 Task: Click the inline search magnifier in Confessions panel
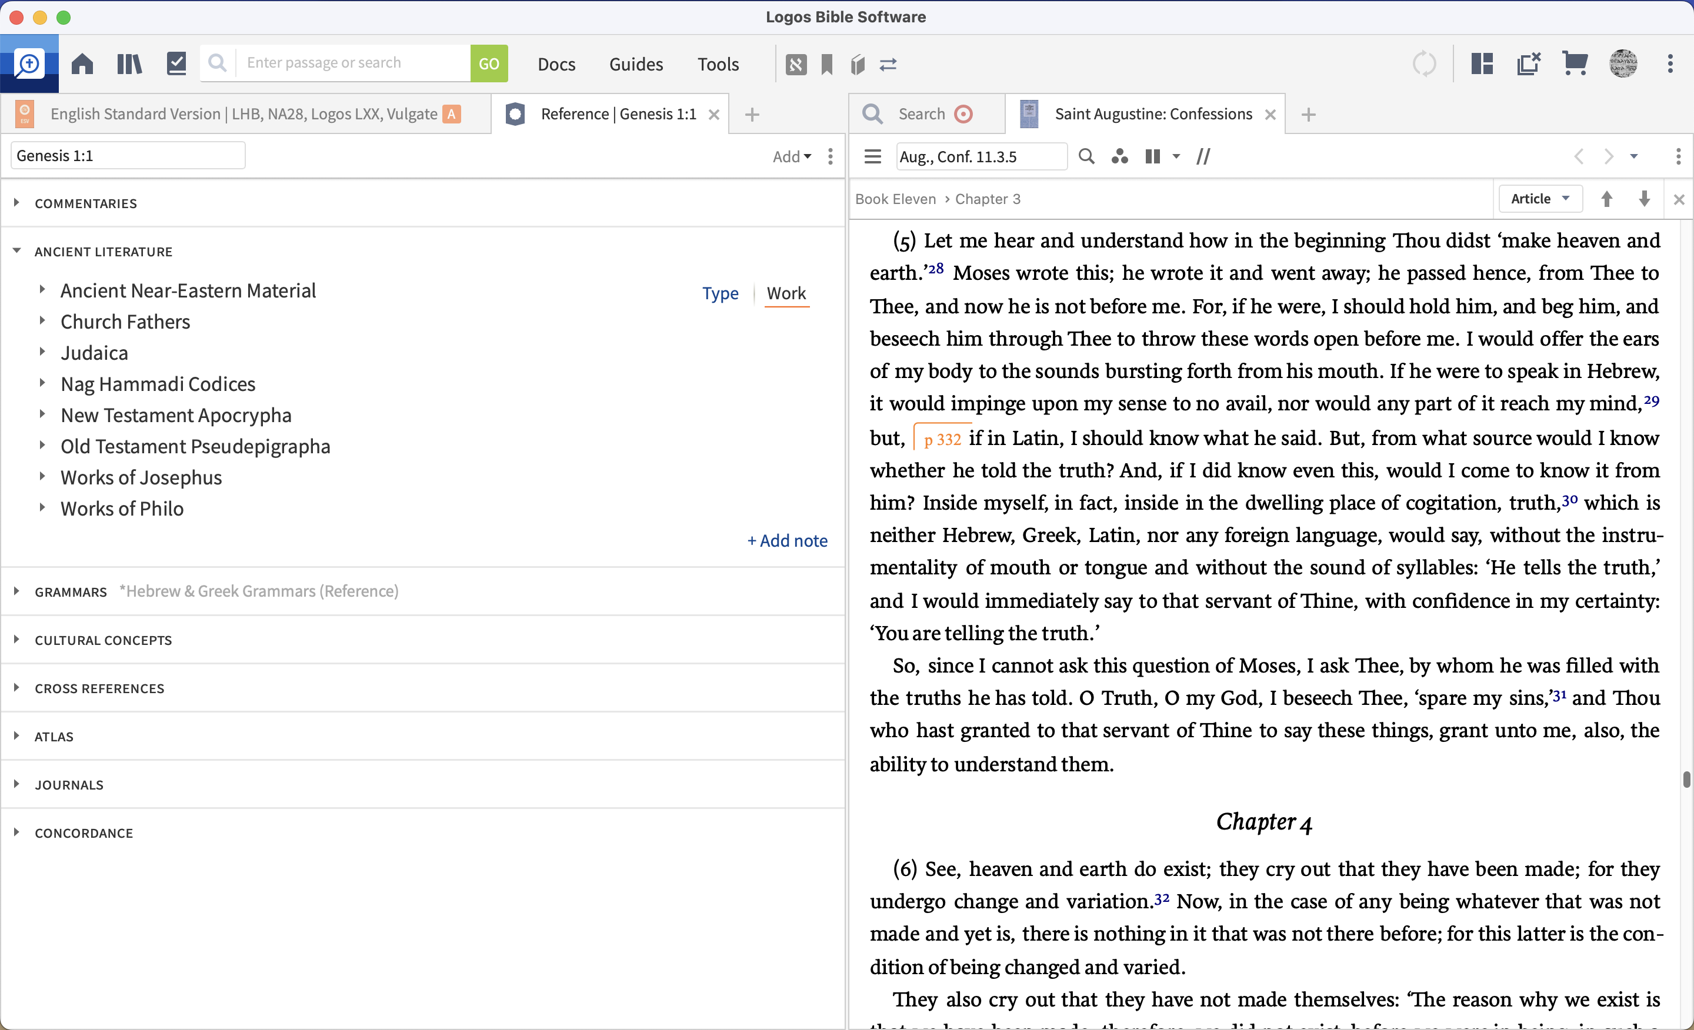click(x=1086, y=156)
